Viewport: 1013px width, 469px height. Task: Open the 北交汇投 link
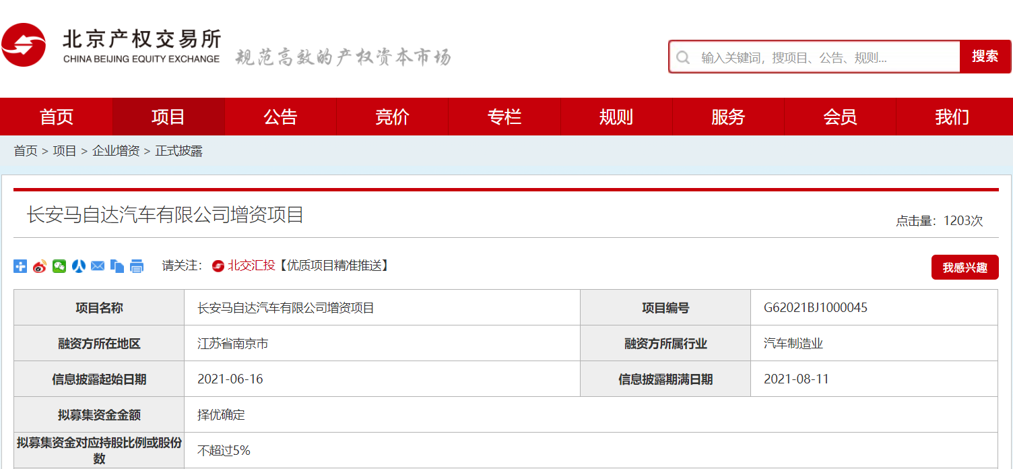click(251, 265)
